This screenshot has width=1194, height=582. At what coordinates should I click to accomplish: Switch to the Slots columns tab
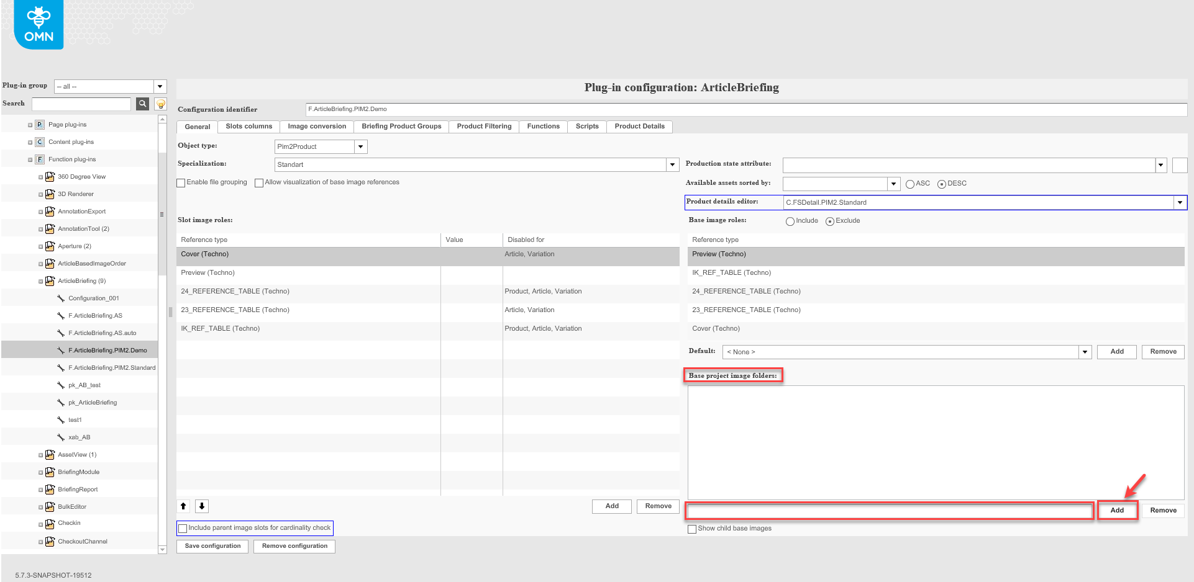coord(248,127)
